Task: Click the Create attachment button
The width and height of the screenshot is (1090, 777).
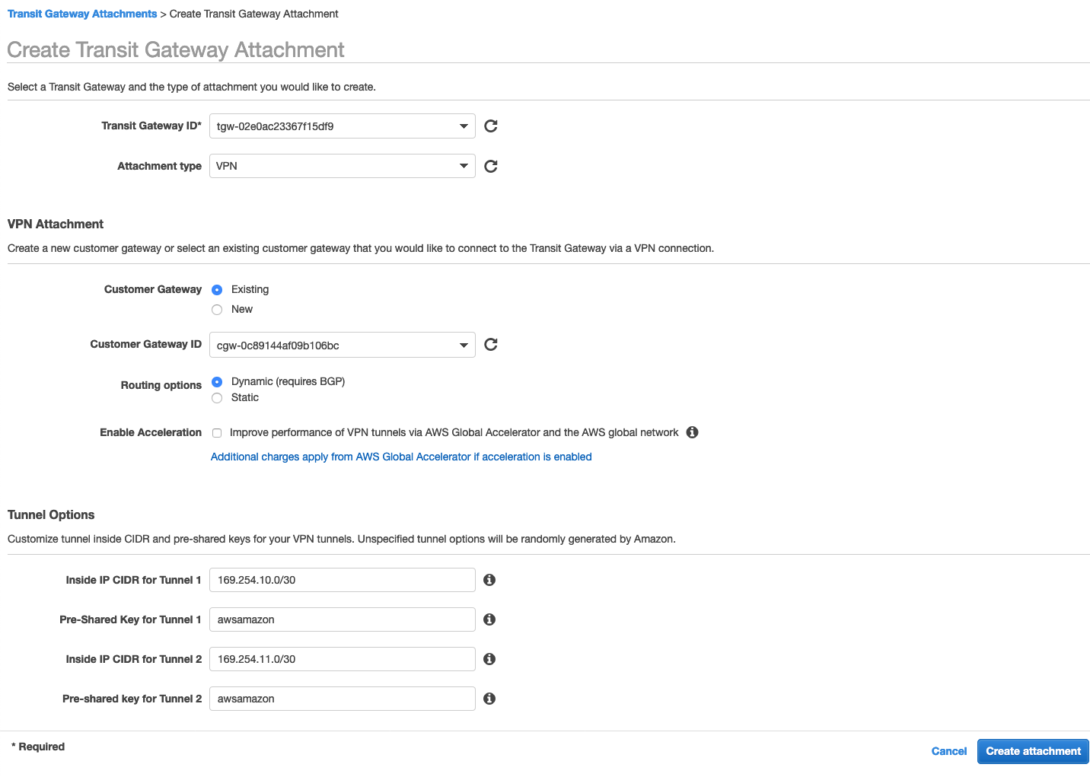Action: [1033, 751]
